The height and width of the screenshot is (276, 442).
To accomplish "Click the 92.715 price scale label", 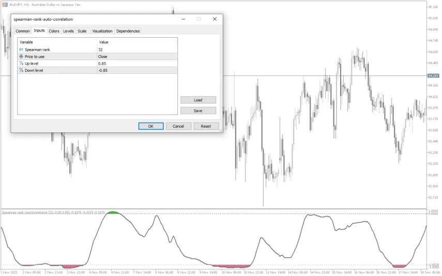I will (x=433, y=197).
